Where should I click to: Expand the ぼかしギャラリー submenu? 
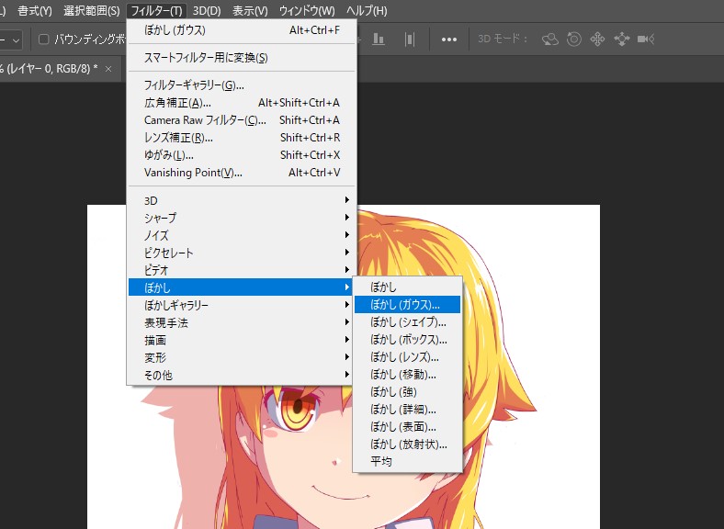[242, 305]
